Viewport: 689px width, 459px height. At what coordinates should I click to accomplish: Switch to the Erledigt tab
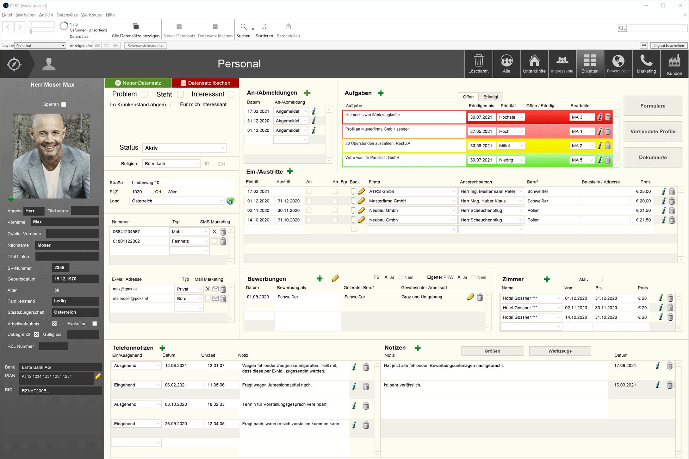[x=490, y=97]
